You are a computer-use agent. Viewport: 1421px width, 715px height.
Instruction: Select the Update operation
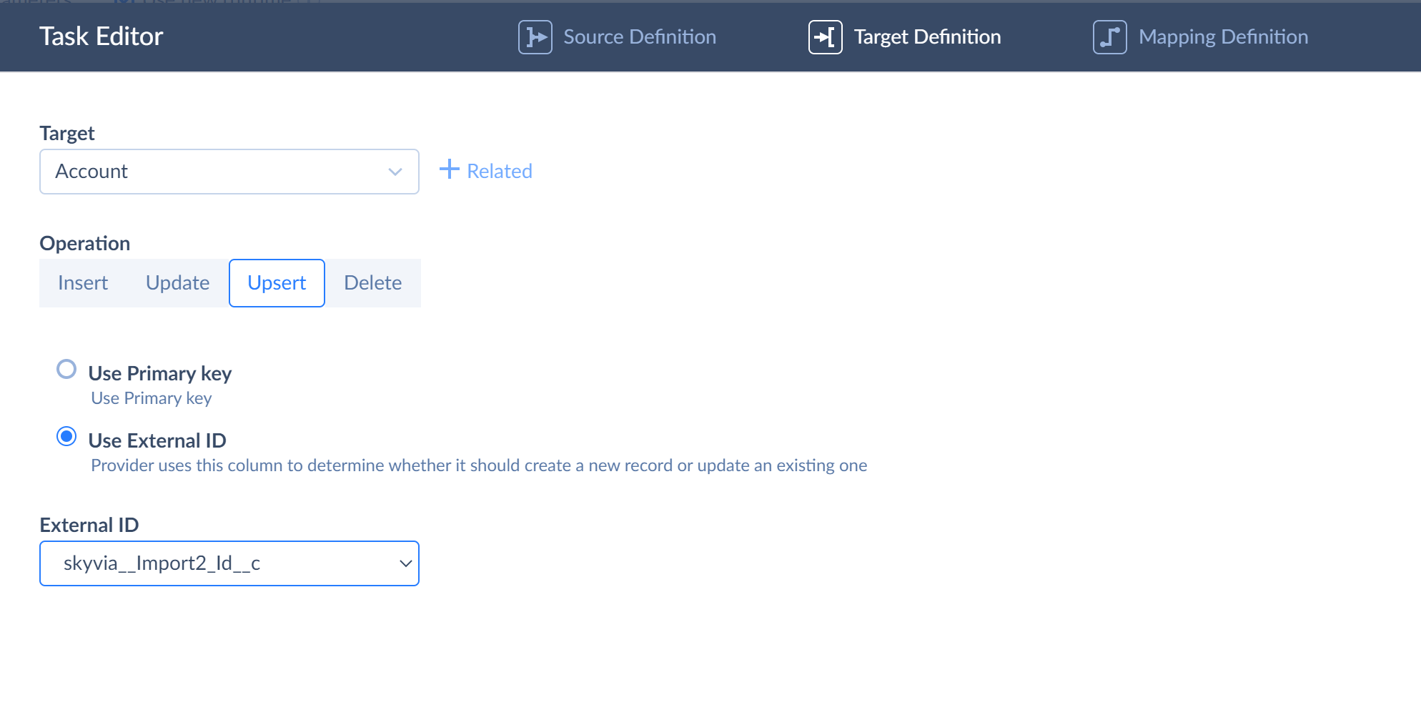(x=177, y=282)
